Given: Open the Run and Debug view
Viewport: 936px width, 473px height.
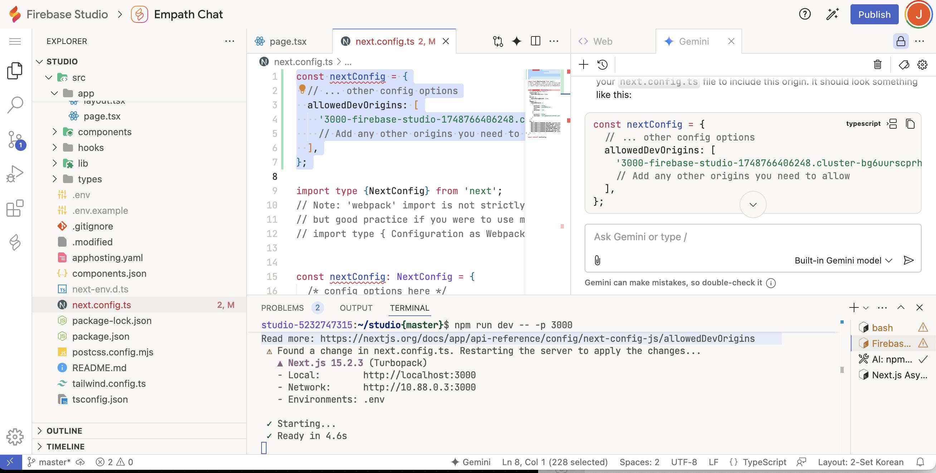Looking at the screenshot, I should (15, 174).
